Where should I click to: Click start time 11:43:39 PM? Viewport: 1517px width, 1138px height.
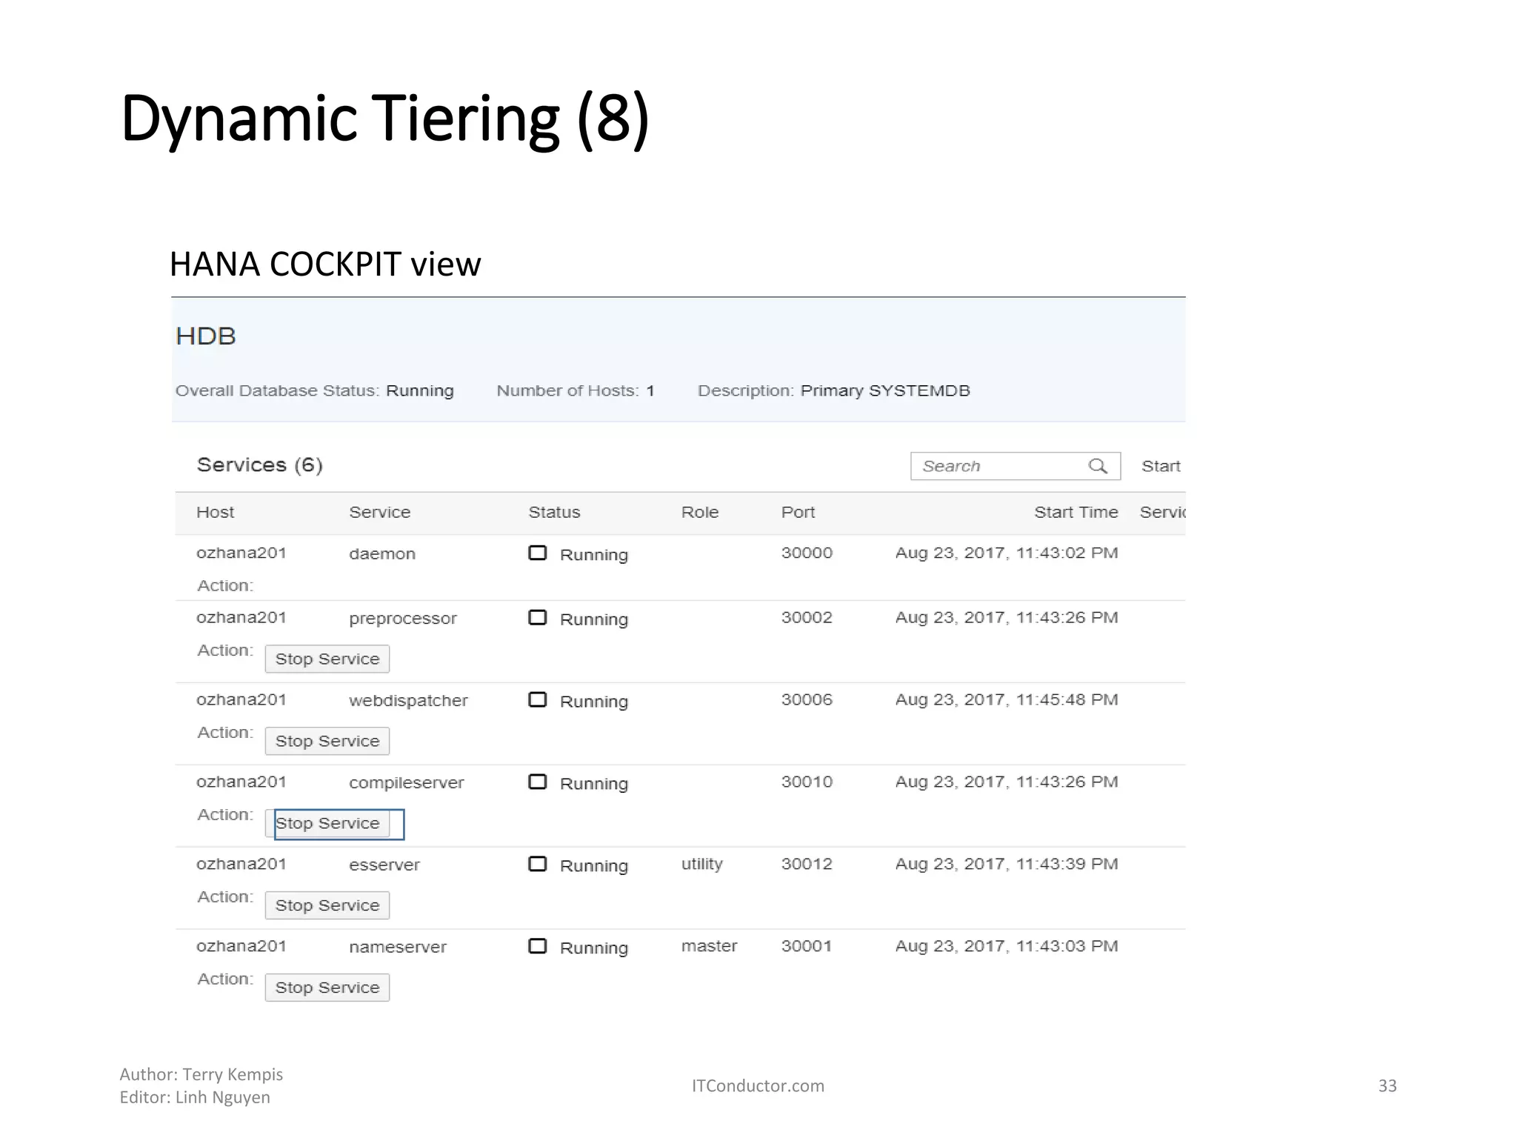click(1007, 864)
